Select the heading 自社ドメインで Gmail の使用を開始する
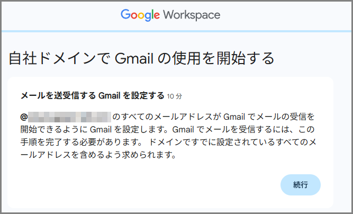Viewport: 353px width, 214px height. point(141,58)
